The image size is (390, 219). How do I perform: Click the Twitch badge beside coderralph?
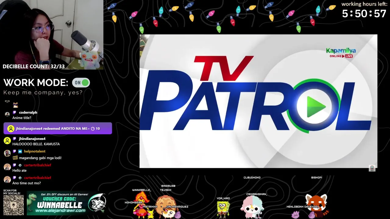click(x=14, y=113)
